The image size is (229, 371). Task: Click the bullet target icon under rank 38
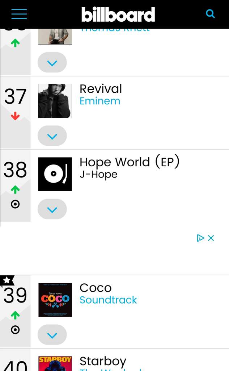coord(15,204)
